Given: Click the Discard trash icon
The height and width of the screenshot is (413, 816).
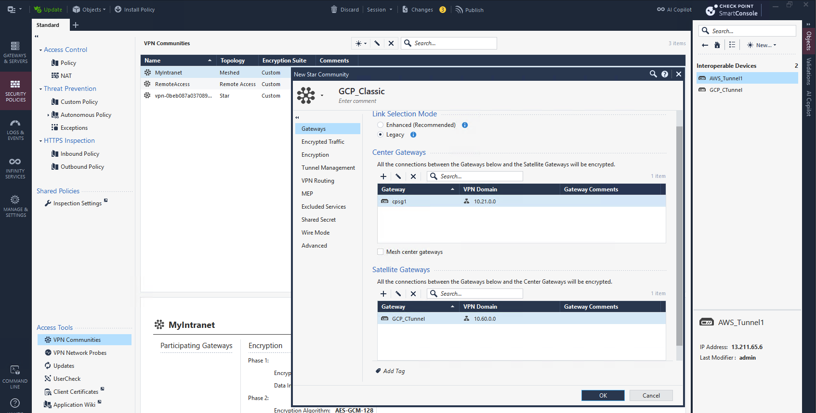Looking at the screenshot, I should [x=334, y=10].
